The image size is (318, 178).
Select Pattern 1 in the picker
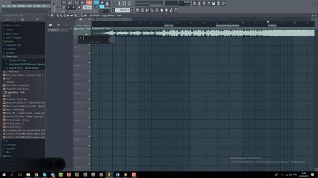tap(59, 30)
